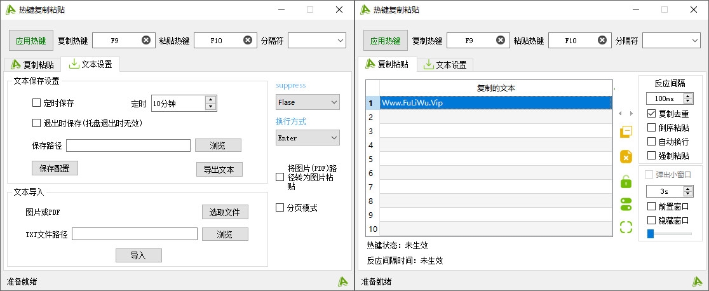Image resolution: width=709 pixels, height=291 pixels.
Task: Clear the F9 copy hotkey in left window
Action: 146,40
